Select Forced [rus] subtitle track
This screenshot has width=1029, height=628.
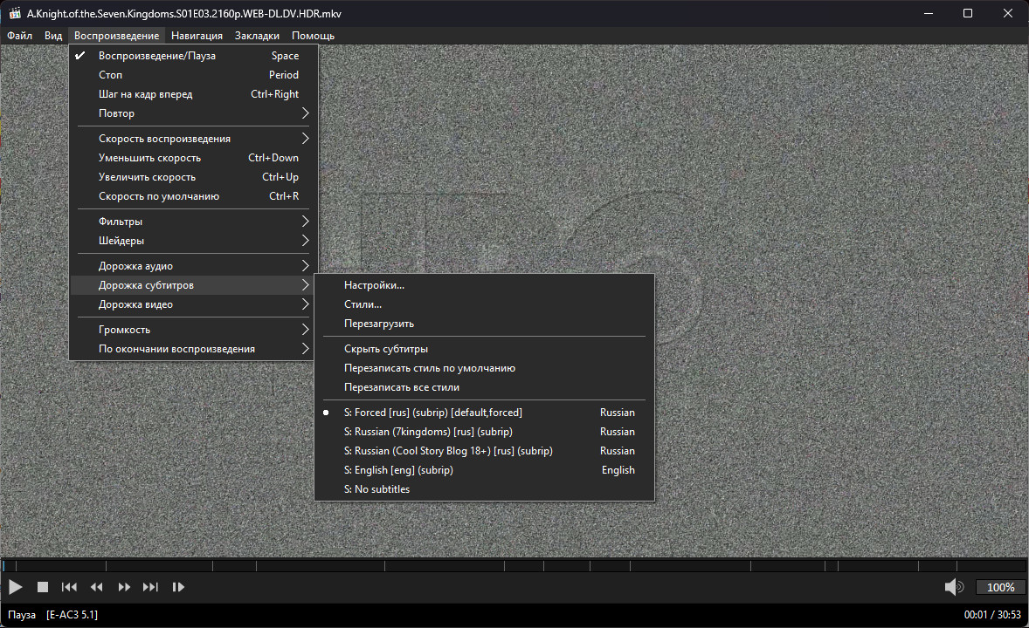[x=433, y=413]
